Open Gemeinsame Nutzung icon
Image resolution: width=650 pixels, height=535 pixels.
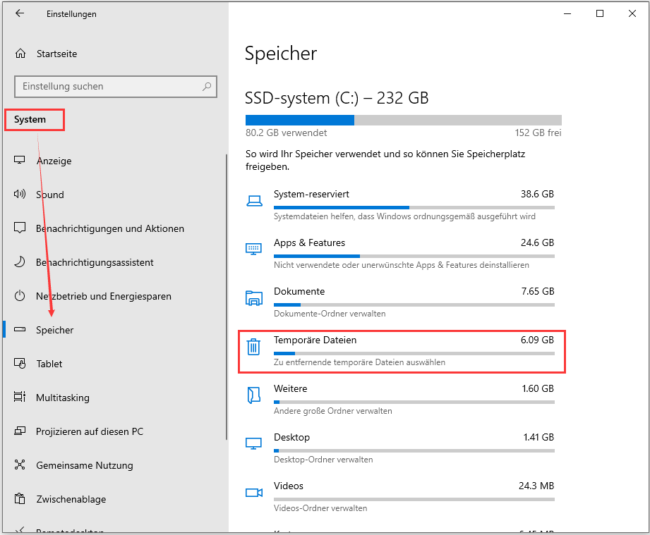20,465
